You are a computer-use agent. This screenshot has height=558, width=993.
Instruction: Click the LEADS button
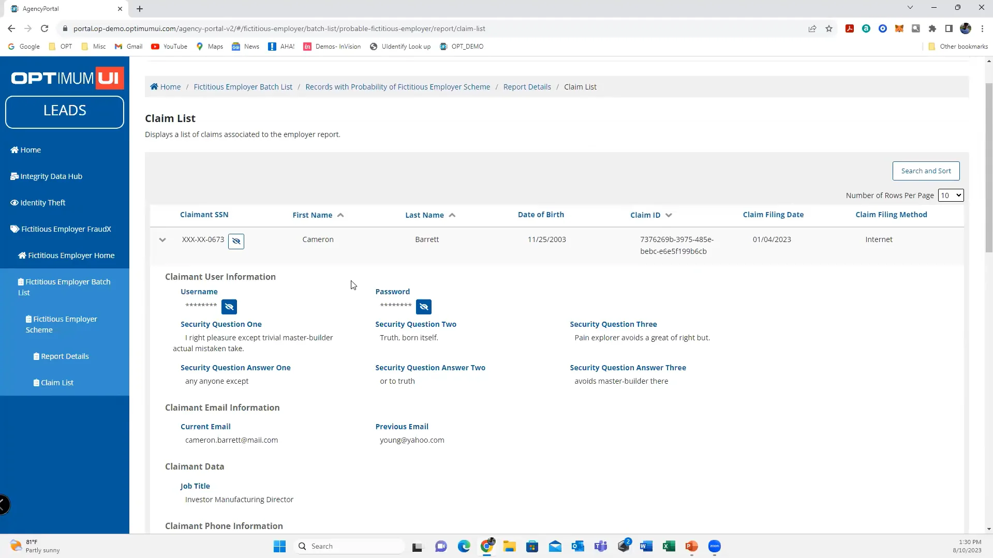click(x=65, y=112)
